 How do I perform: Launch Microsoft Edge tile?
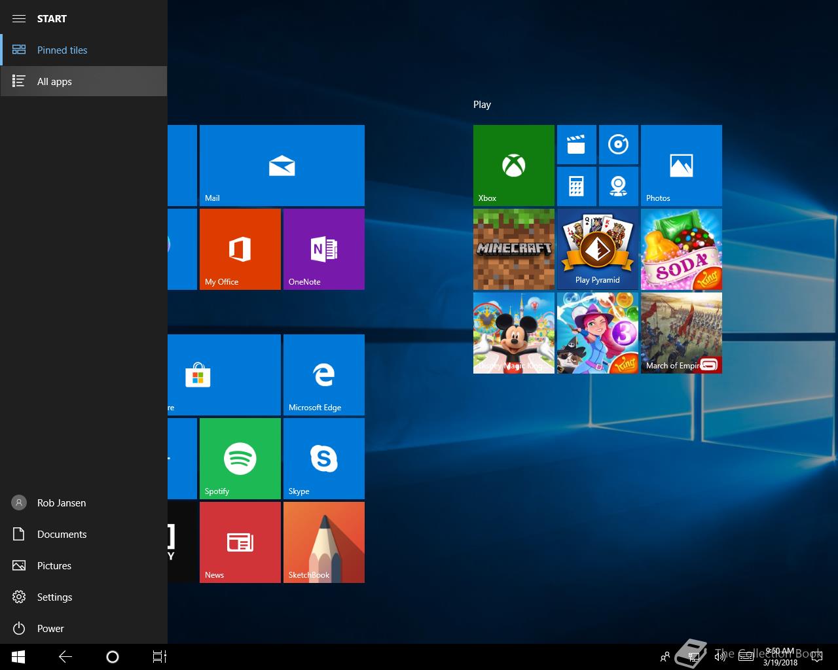pyautogui.click(x=324, y=375)
